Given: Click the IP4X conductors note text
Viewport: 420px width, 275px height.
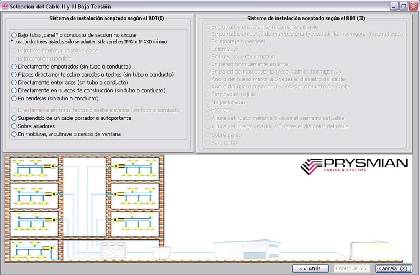Looking at the screenshot, I should coord(89,42).
